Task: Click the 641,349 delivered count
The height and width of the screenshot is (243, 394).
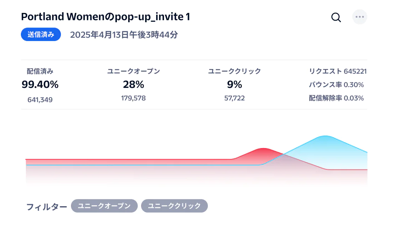Action: click(x=40, y=100)
